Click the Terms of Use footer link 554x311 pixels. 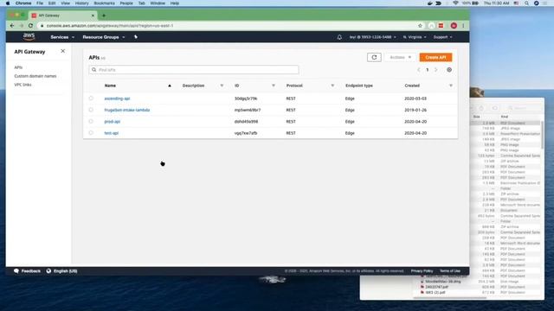tap(450, 270)
